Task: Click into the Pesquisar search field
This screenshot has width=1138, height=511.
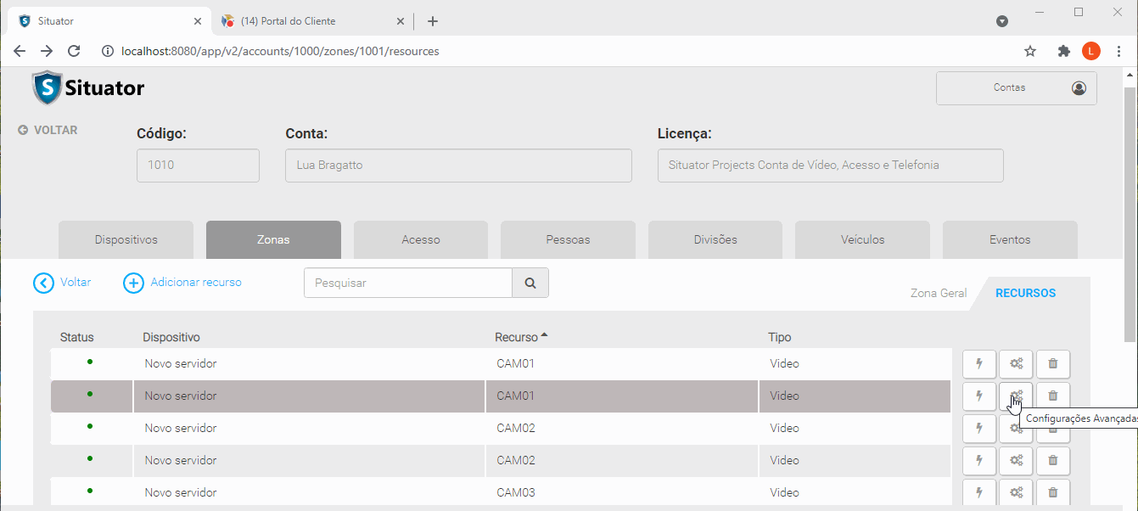Action: coord(407,284)
